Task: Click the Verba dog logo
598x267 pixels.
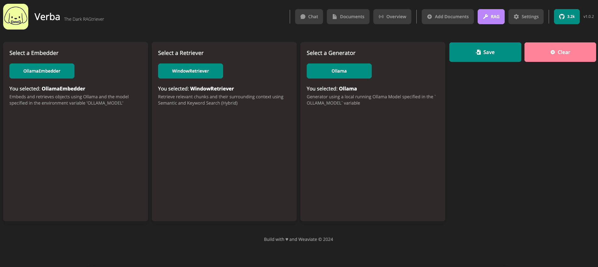Action: tap(16, 17)
